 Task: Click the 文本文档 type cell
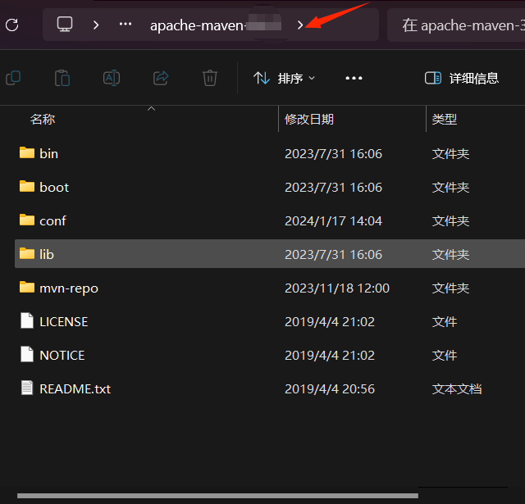point(457,389)
